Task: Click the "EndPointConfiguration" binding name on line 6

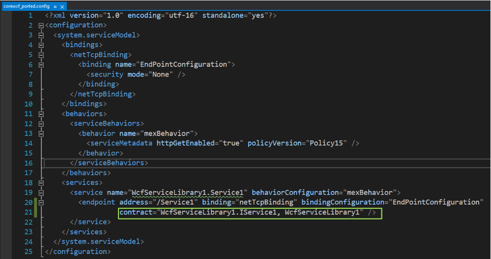Action: (184, 65)
